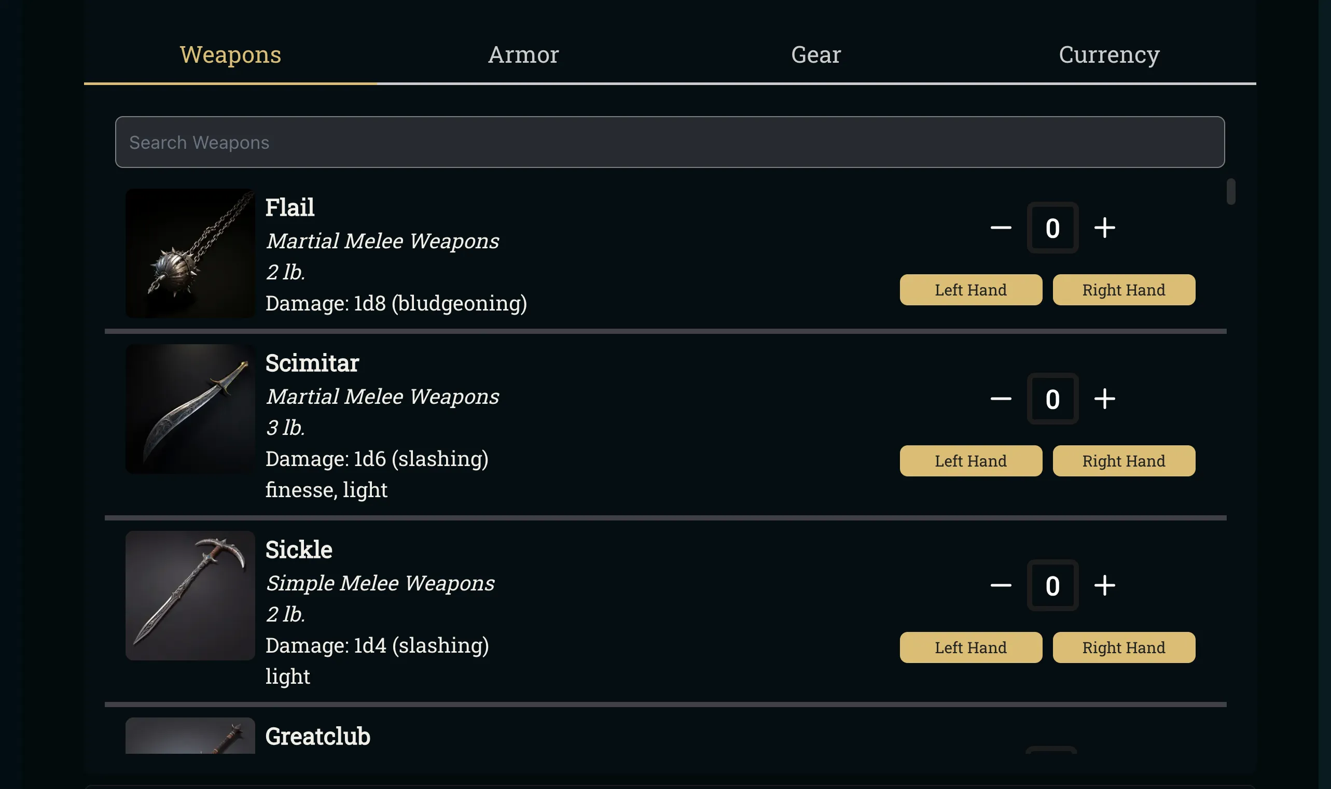
Task: Go to the Currency tab
Action: (x=1109, y=55)
